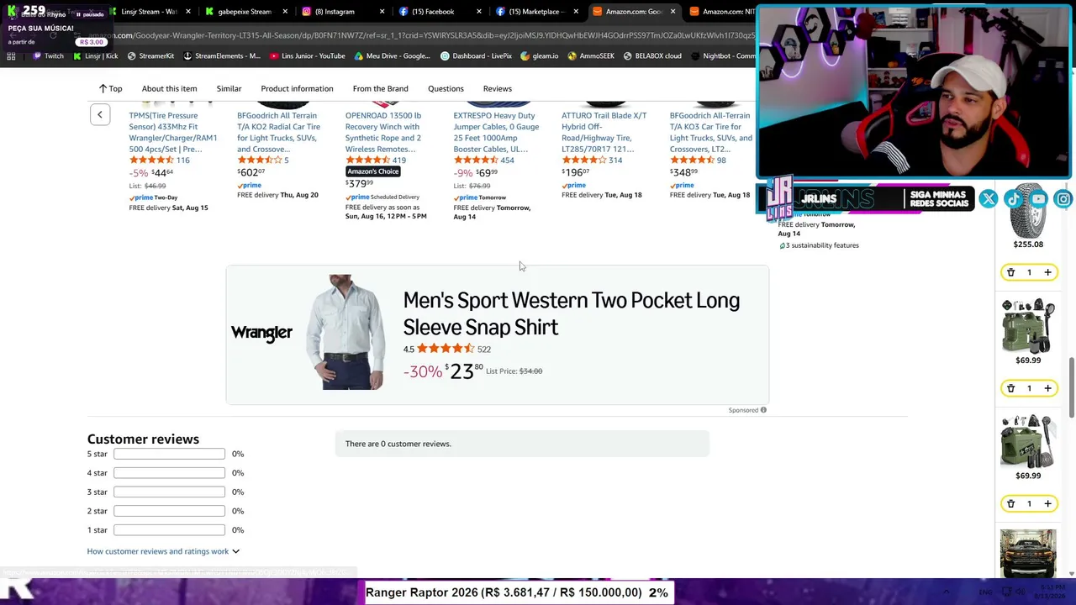Remove the first $69.99 water tank item
1076x605 pixels.
coord(1010,388)
